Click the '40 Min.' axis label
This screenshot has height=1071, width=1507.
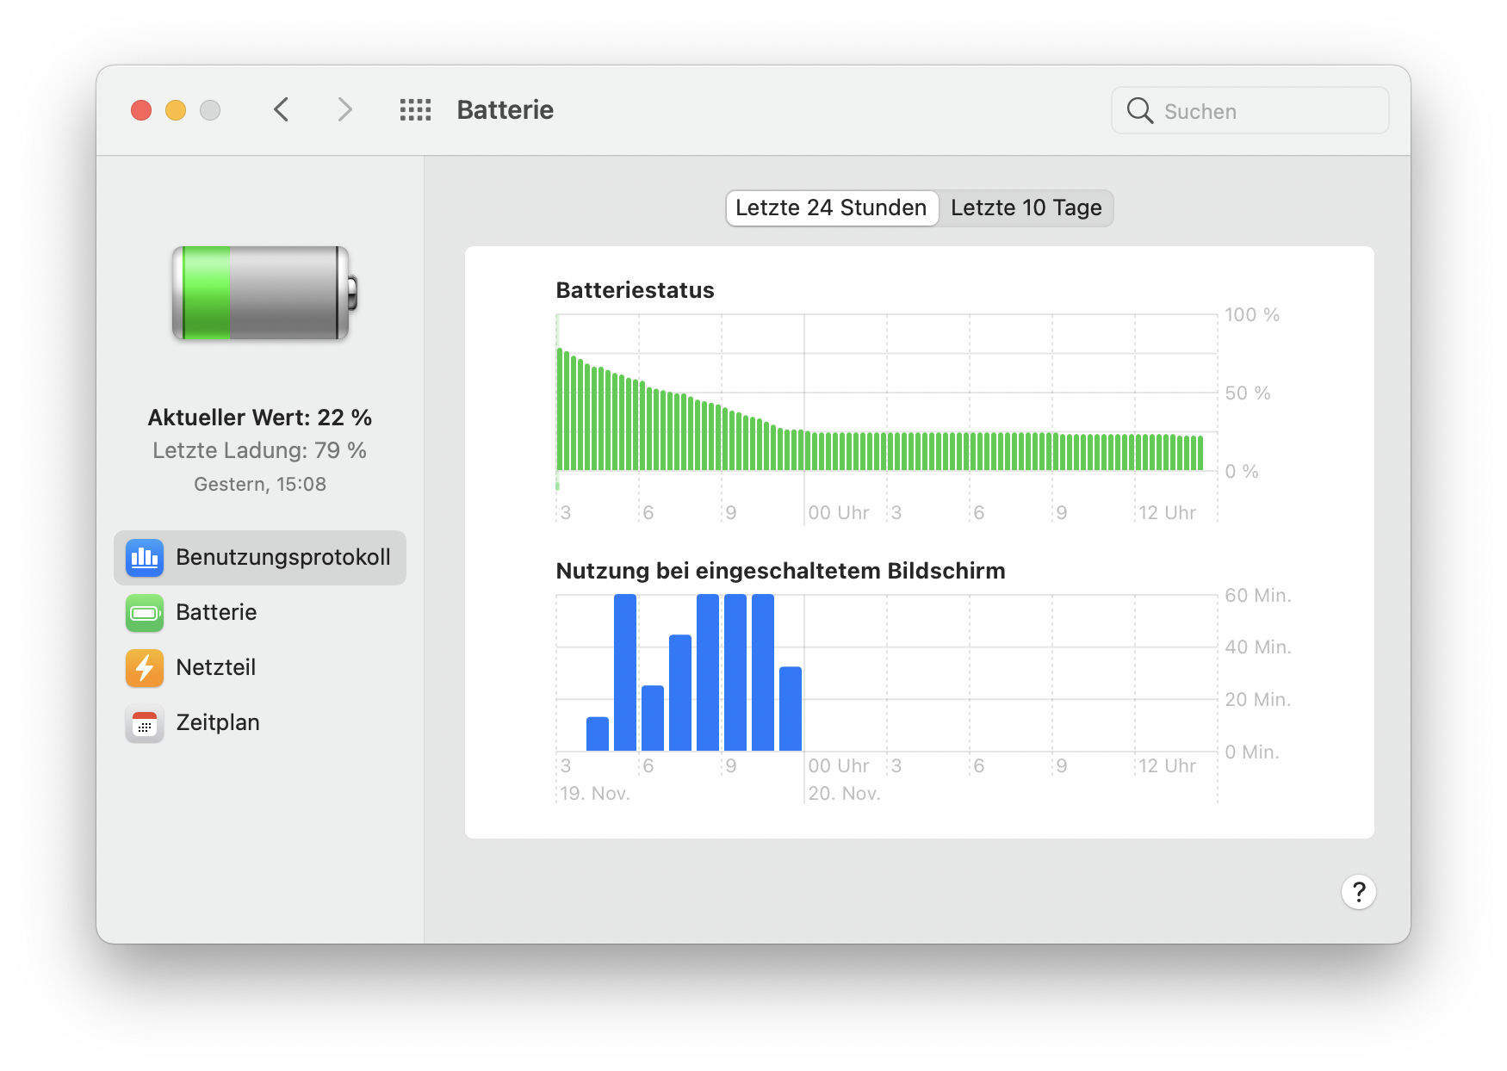[x=1258, y=647]
